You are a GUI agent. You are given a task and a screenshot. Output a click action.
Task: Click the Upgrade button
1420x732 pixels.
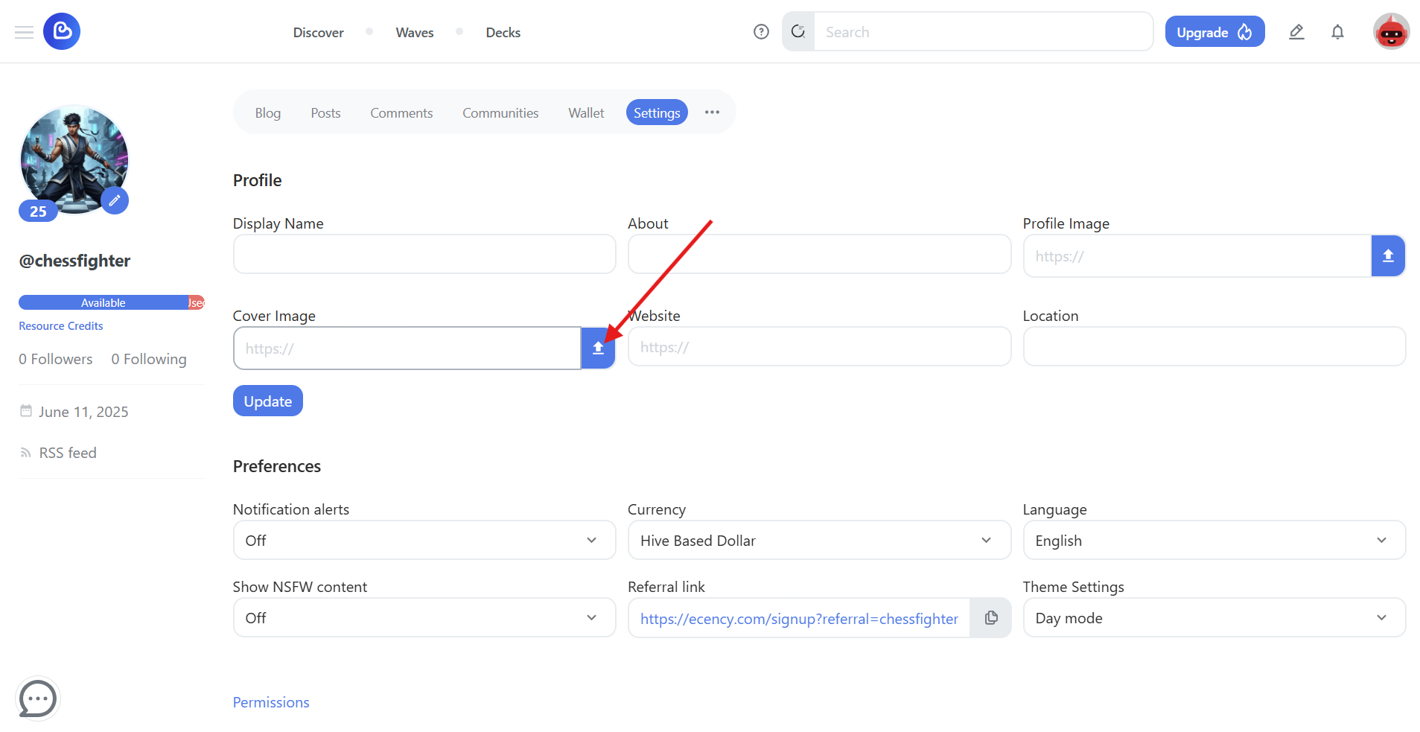[x=1214, y=31]
